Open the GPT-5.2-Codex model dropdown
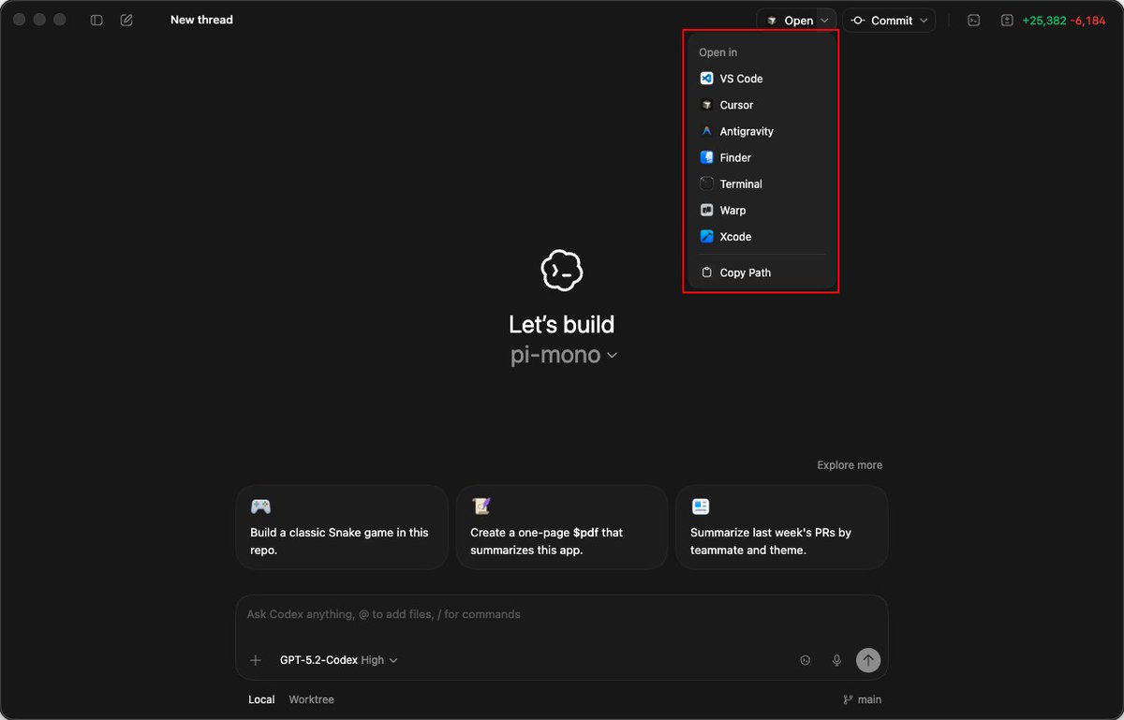This screenshot has width=1124, height=720. tap(339, 660)
